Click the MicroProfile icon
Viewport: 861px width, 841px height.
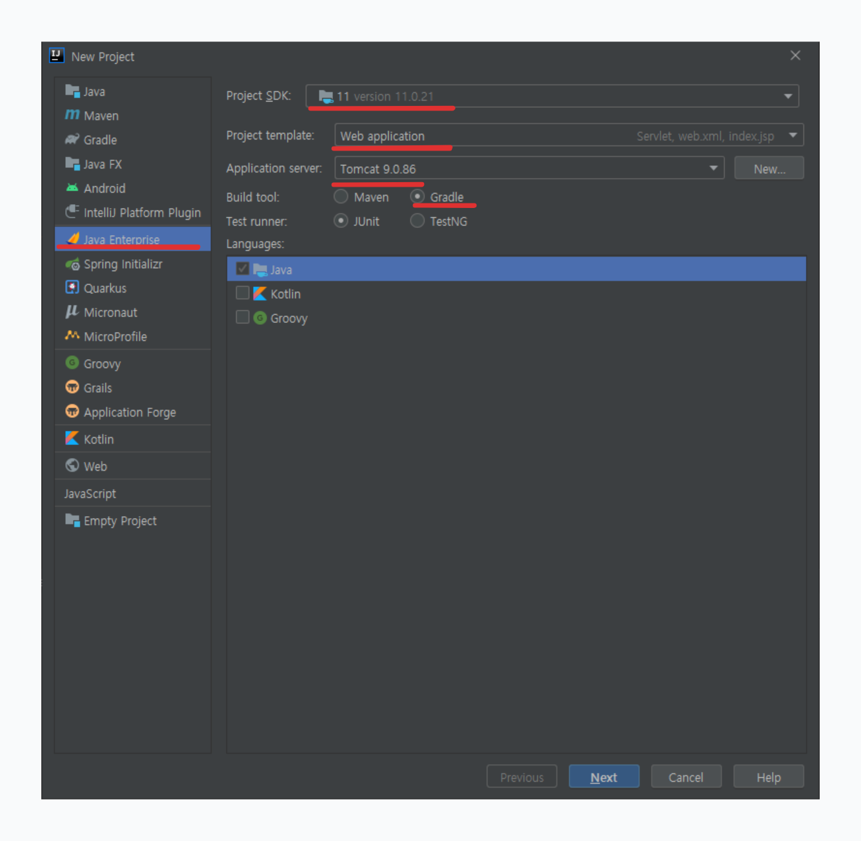(72, 336)
